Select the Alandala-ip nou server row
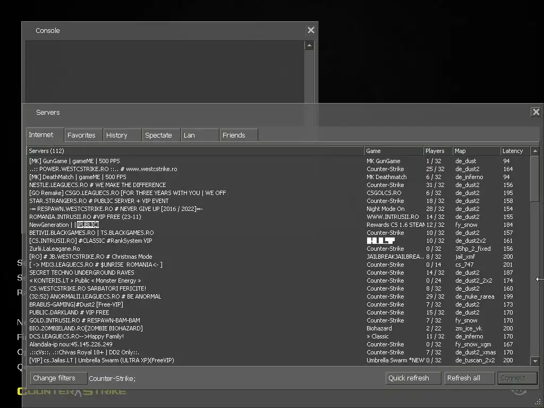Image resolution: width=544 pixels, height=408 pixels. coord(278,344)
